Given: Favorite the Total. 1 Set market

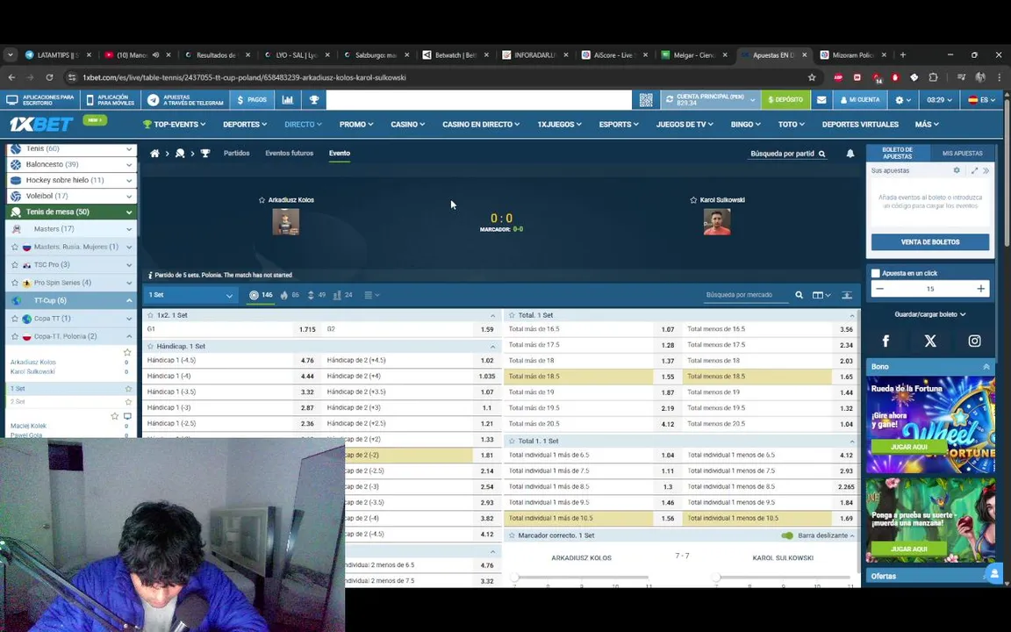Looking at the screenshot, I should 512,315.
